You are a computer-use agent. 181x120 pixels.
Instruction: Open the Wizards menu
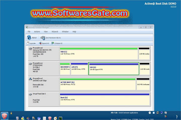tap(55, 31)
